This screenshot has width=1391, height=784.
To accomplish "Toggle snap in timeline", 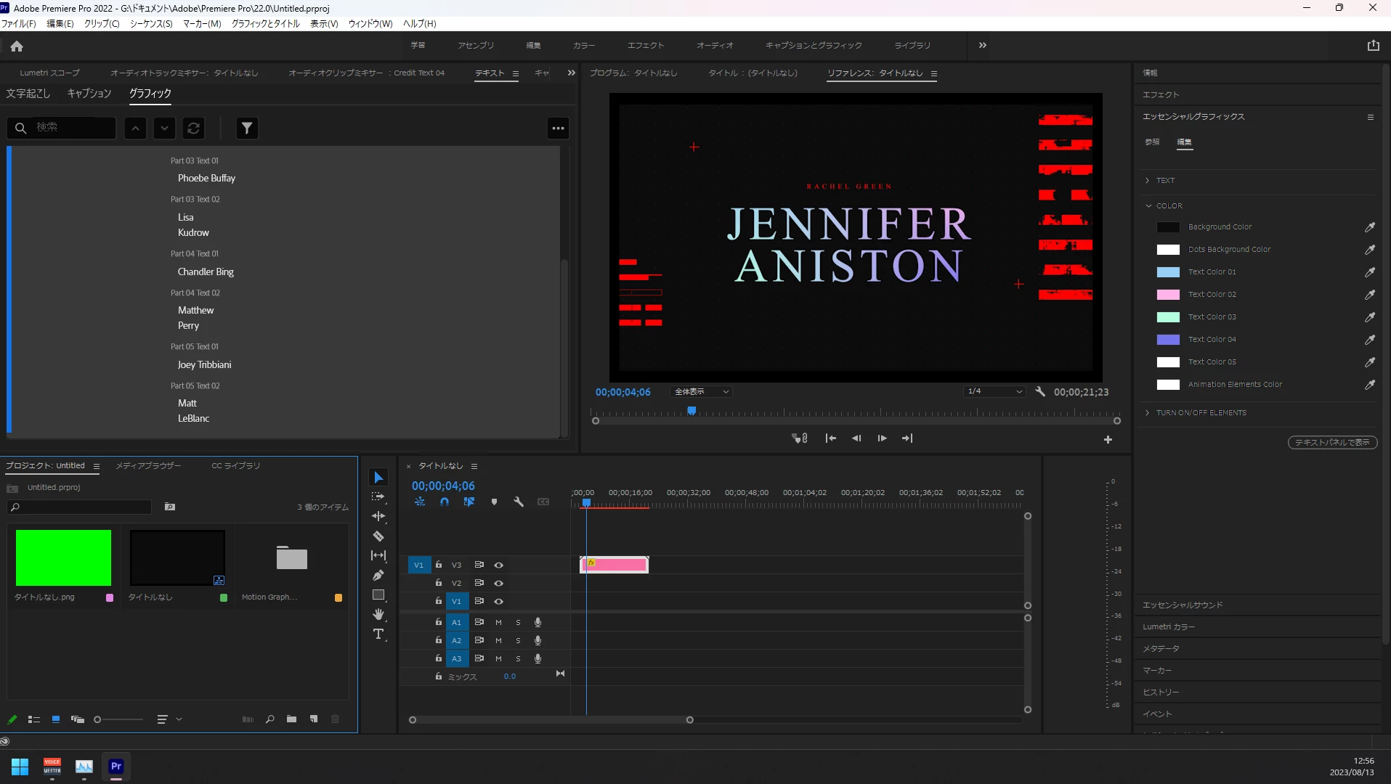I will pyautogui.click(x=445, y=502).
